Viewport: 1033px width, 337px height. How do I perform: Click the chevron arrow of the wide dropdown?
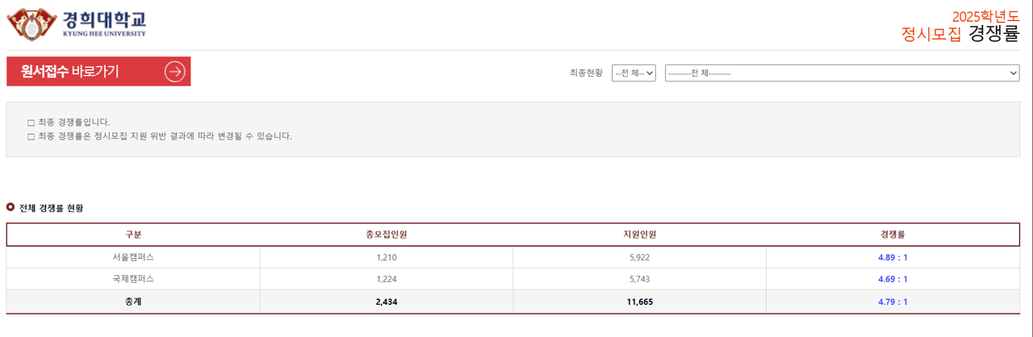click(1014, 73)
